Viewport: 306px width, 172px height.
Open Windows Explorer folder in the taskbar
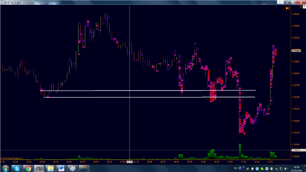click(50, 168)
